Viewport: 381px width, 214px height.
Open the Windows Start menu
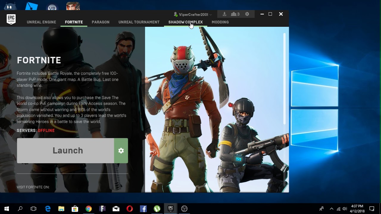pyautogui.click(x=7, y=209)
